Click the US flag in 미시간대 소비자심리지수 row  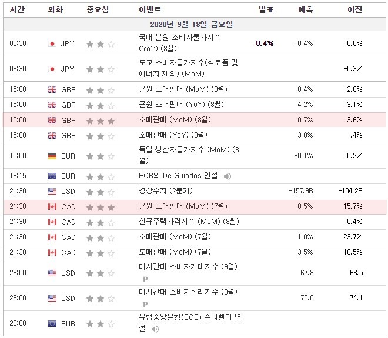point(52,299)
